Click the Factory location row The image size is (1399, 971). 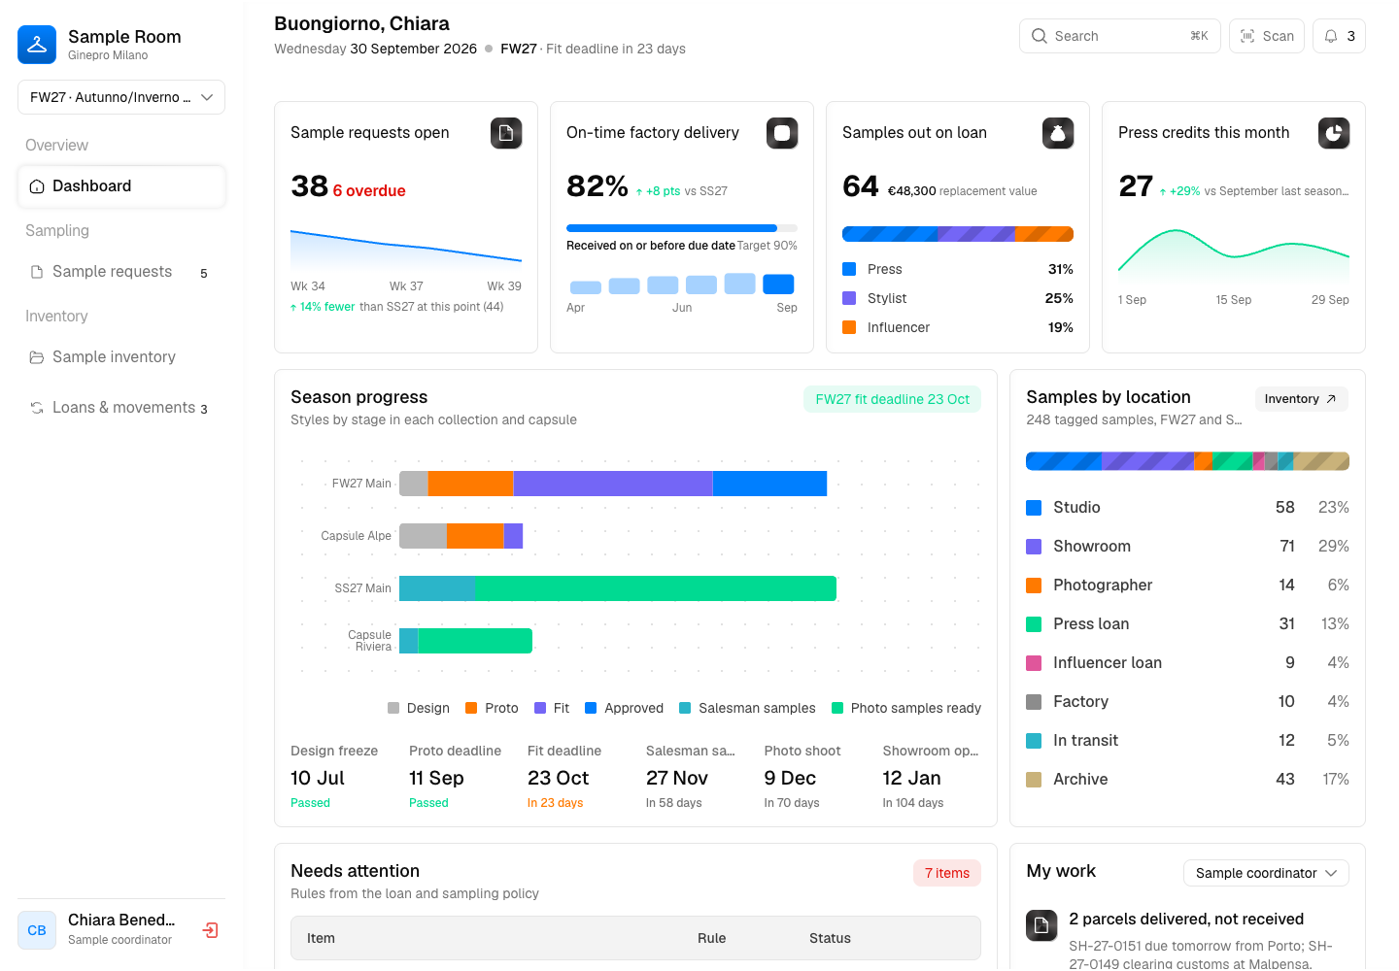click(1187, 702)
